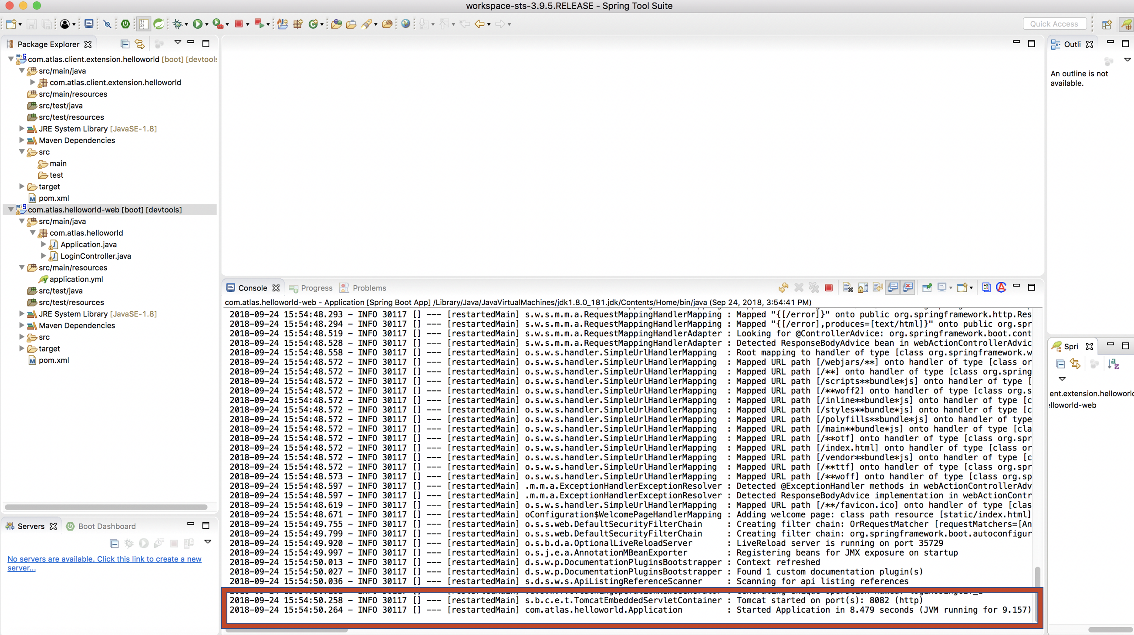Toggle Show Line Numbers icon in main toolbar
Screen dimensions: 1134x635
click(x=144, y=24)
